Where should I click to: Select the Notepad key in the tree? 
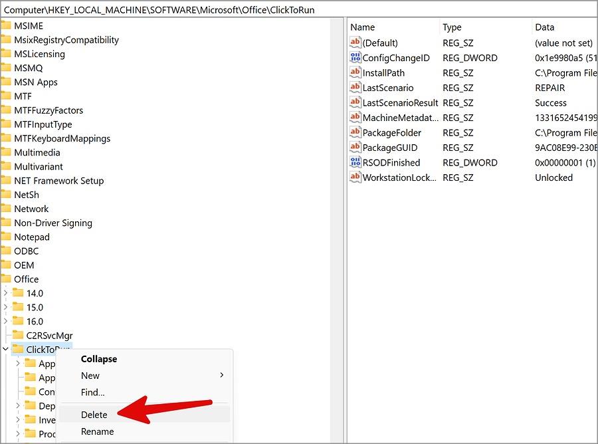click(32, 237)
